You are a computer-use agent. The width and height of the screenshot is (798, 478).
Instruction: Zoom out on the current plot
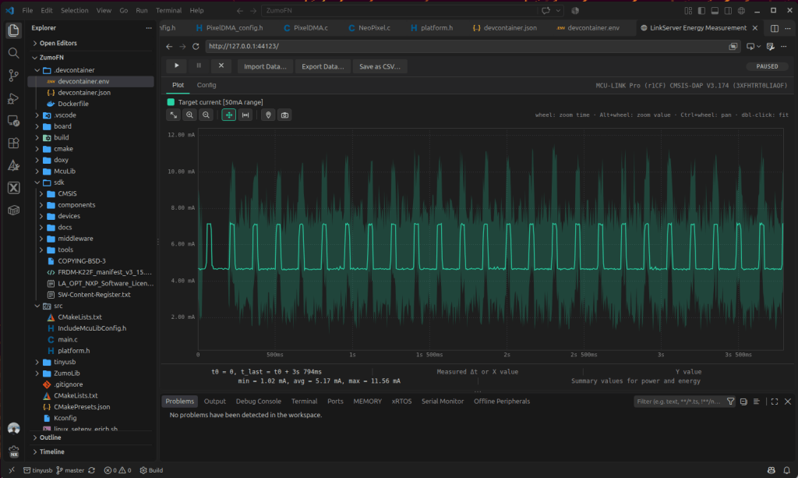pos(206,115)
